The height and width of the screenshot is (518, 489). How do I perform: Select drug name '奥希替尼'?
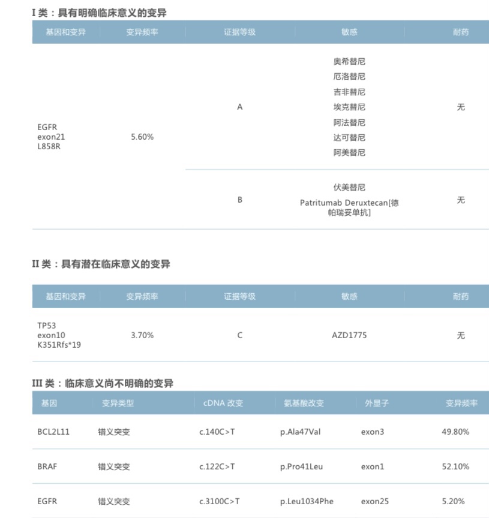point(349,61)
